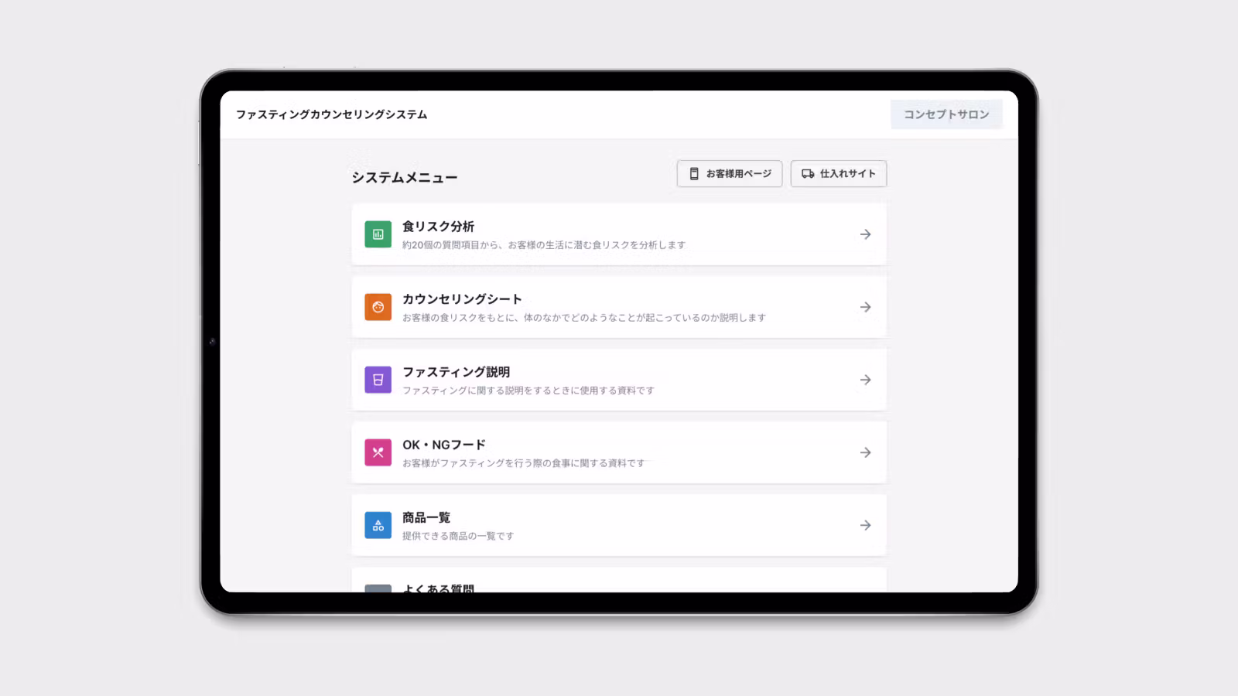Screen dimensions: 1238x696
Task: Click the コンセプトサロン button
Action: pos(946,114)
